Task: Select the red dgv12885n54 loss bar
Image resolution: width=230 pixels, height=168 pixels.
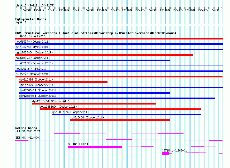Action: (94, 104)
